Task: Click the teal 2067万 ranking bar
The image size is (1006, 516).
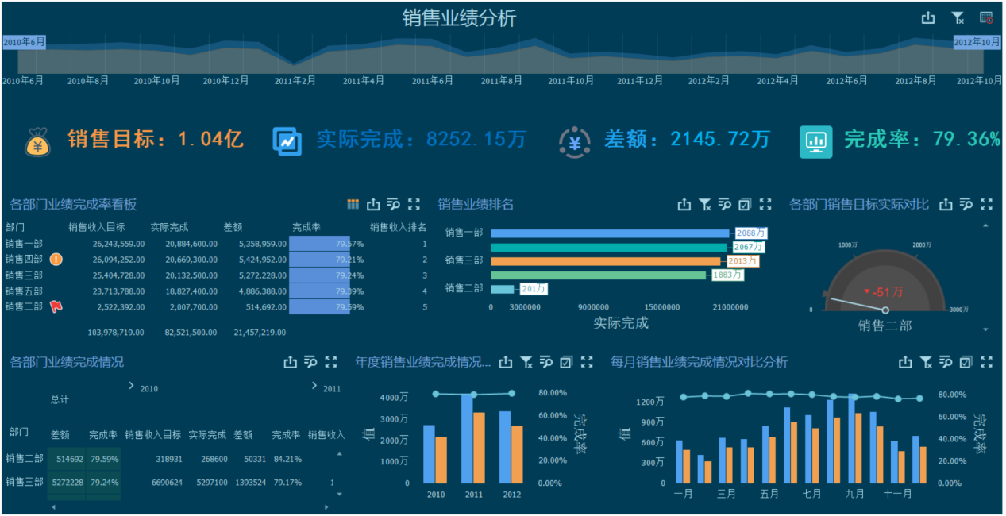Action: 609,248
